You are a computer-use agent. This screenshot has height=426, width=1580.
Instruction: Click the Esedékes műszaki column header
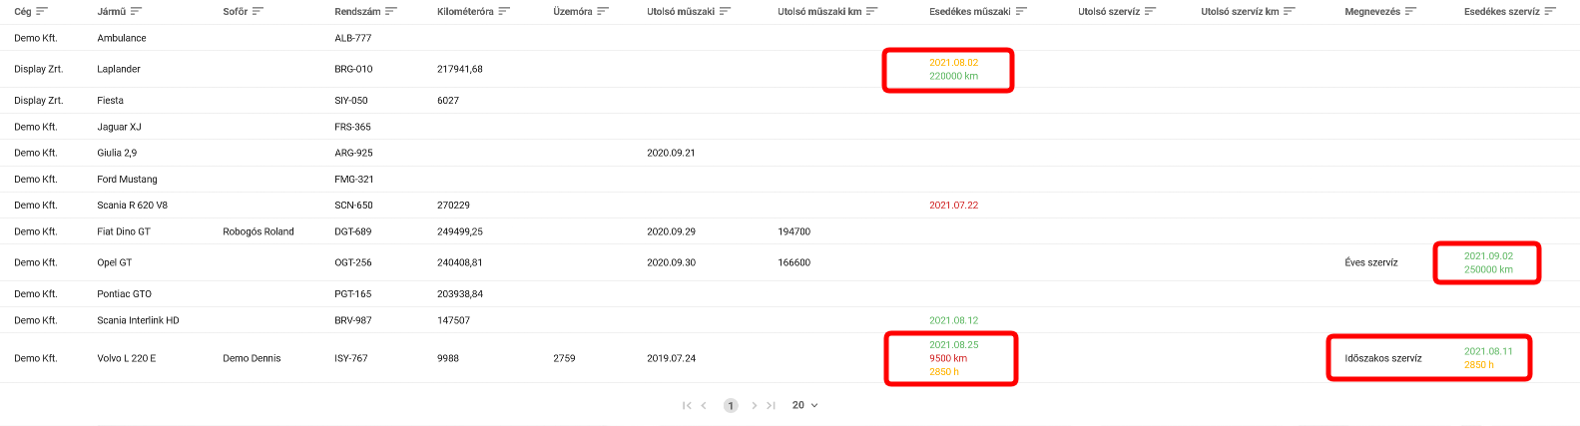(x=969, y=12)
